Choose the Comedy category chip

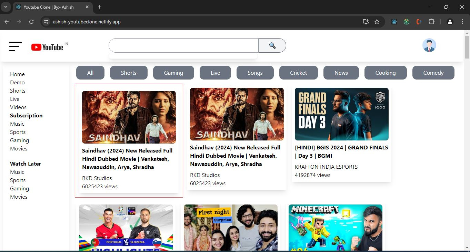point(433,73)
